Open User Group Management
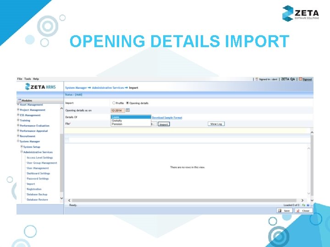This screenshot has width=330, height=247. (x=42, y=163)
